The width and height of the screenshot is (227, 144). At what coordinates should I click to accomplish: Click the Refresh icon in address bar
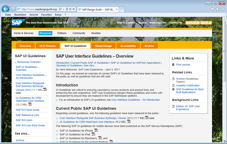[70, 9]
